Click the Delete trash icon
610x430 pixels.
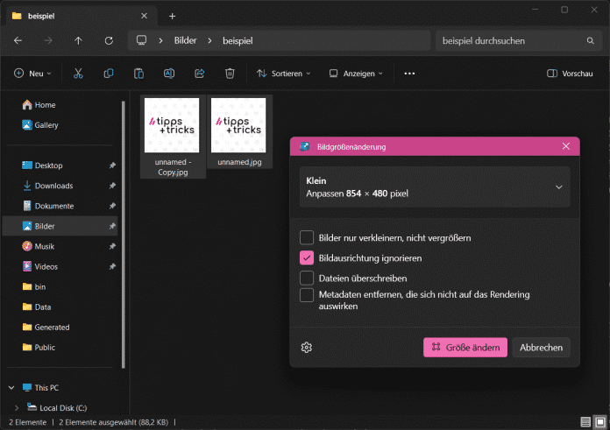click(229, 74)
